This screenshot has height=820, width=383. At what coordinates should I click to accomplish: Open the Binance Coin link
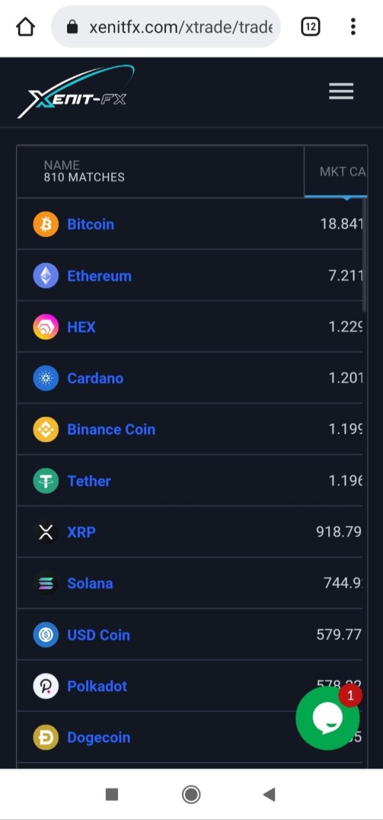111,429
